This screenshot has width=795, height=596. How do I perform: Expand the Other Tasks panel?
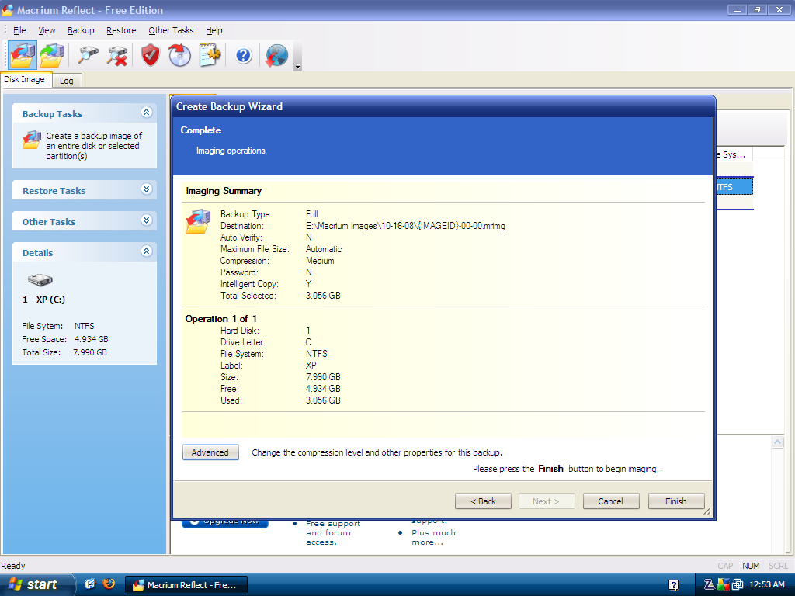click(x=147, y=220)
